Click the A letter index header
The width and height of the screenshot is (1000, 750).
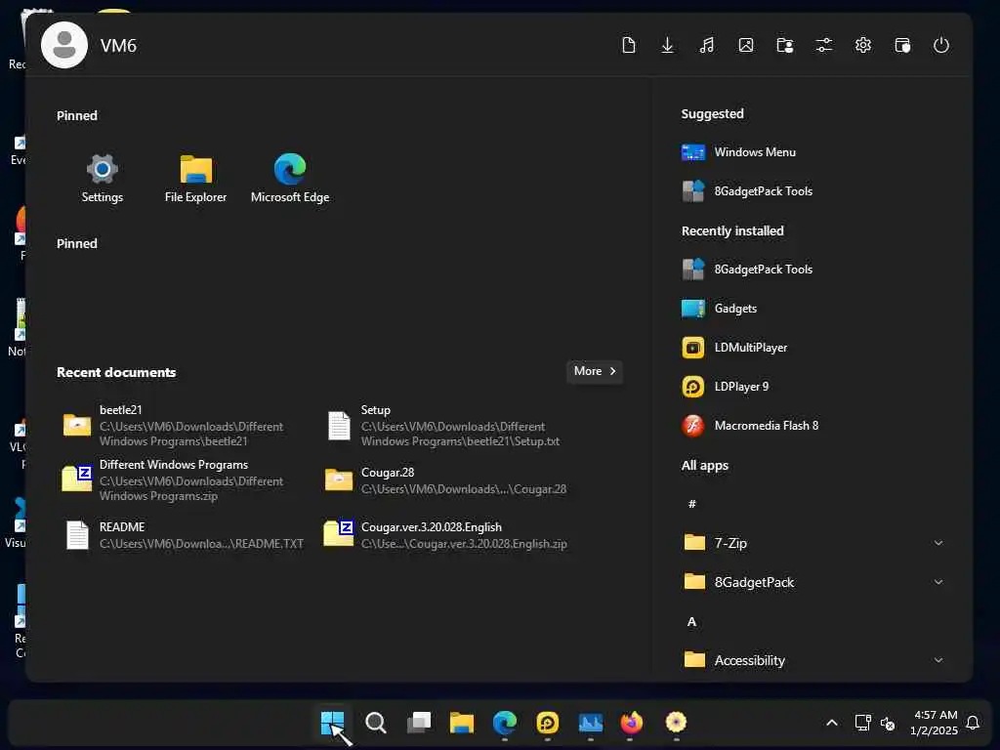tap(692, 622)
